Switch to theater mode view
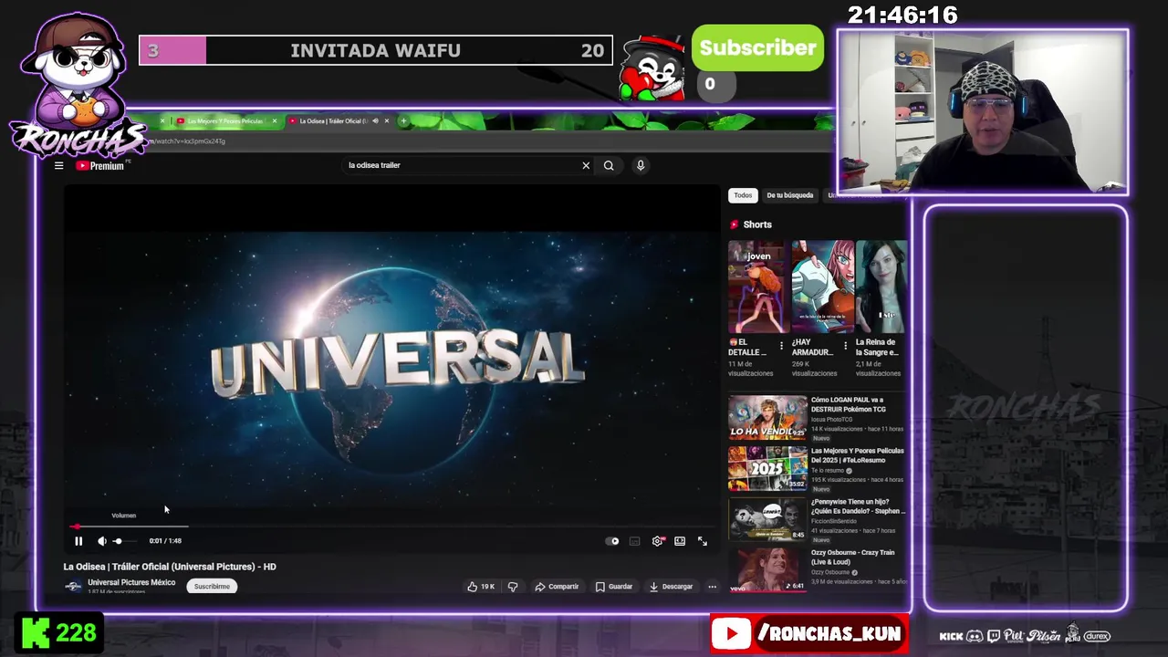This screenshot has height=657, width=1168. pyautogui.click(x=680, y=541)
